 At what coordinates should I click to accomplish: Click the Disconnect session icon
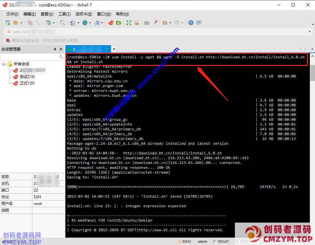[x=38, y=23]
